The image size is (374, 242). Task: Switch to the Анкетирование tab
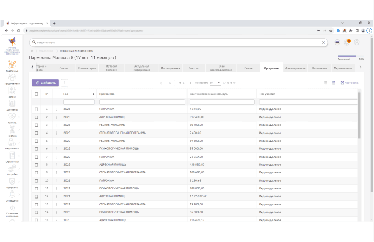click(296, 68)
